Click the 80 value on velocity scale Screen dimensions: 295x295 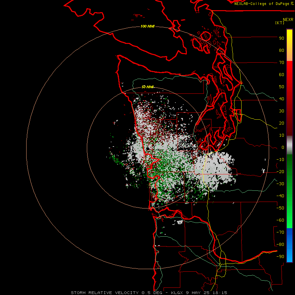tap(282, 50)
